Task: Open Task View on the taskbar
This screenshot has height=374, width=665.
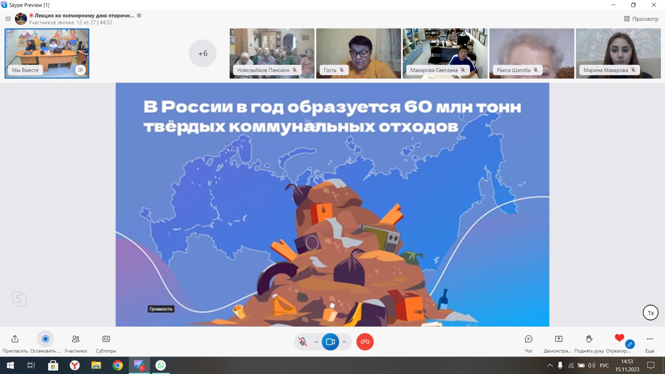Action: coord(31,365)
